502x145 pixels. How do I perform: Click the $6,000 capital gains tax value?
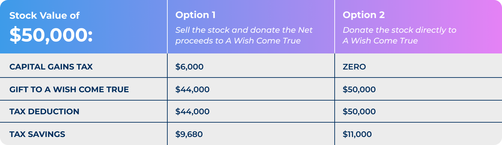(x=189, y=67)
